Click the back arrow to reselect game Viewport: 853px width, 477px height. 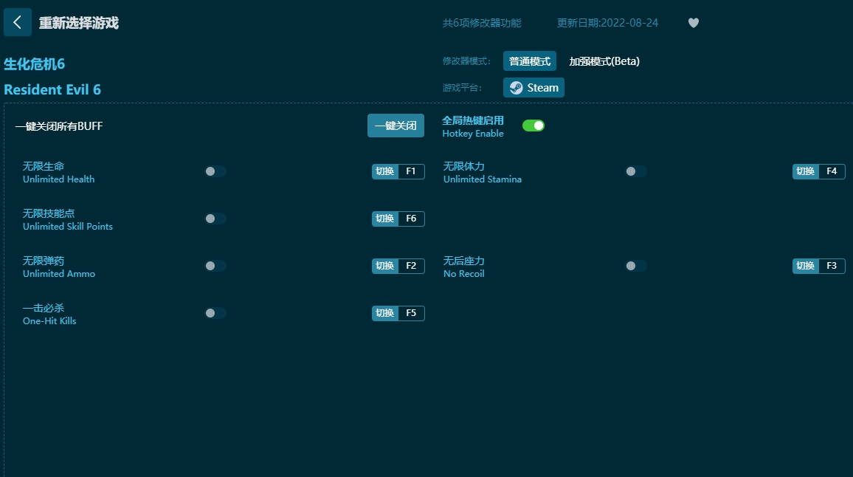click(x=18, y=22)
